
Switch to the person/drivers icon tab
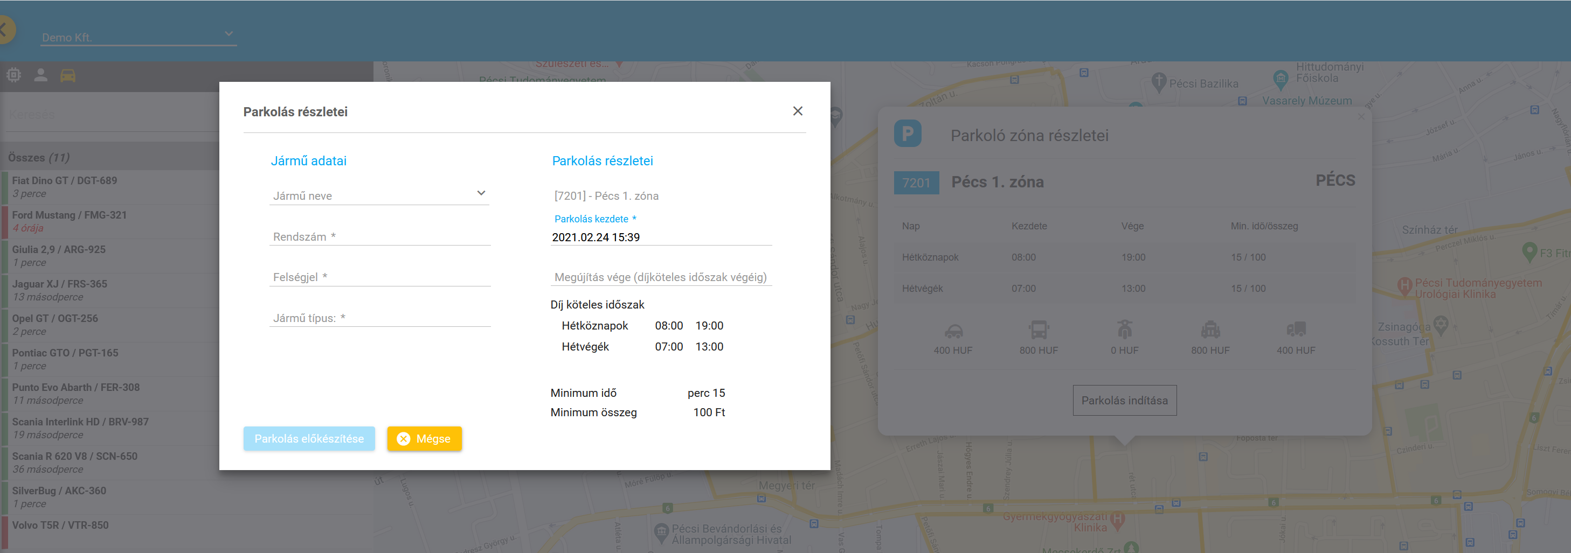click(41, 75)
